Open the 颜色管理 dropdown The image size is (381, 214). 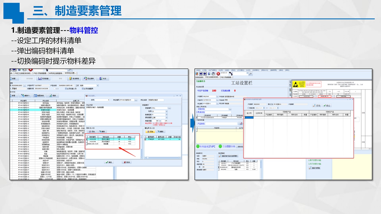[x=166, y=118]
